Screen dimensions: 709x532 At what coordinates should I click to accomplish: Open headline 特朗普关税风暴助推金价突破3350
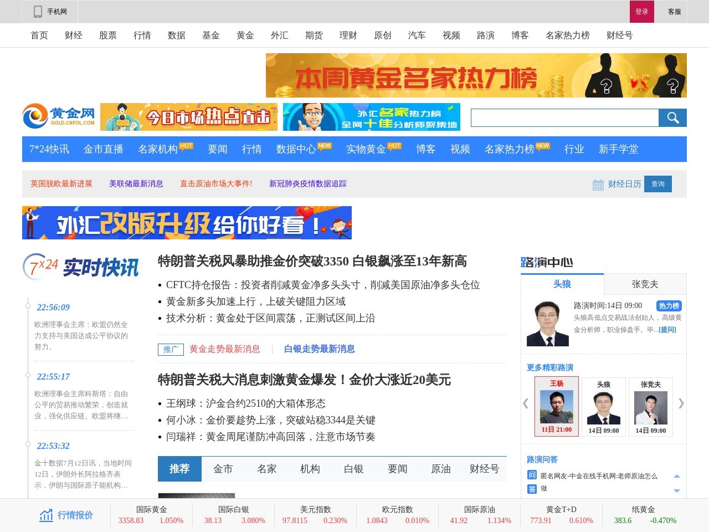312,261
